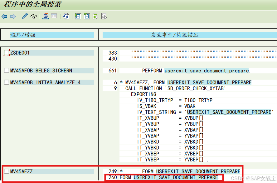Collapse all results with minus icon
The image size is (277, 183).
(x=86, y=16)
